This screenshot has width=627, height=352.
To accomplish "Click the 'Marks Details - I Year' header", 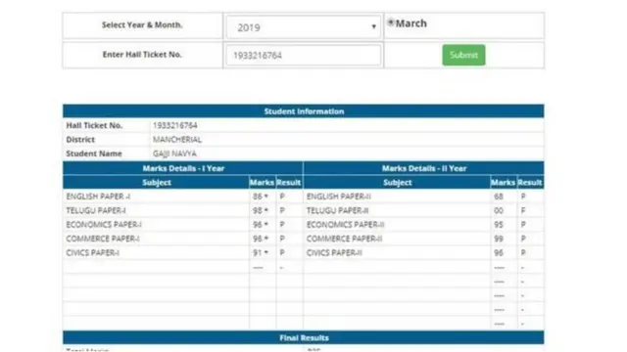I will (183, 168).
